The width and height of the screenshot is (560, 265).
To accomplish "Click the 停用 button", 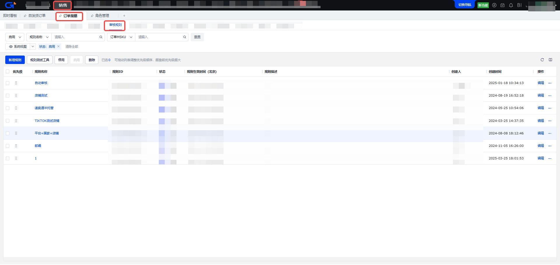I will click(61, 60).
